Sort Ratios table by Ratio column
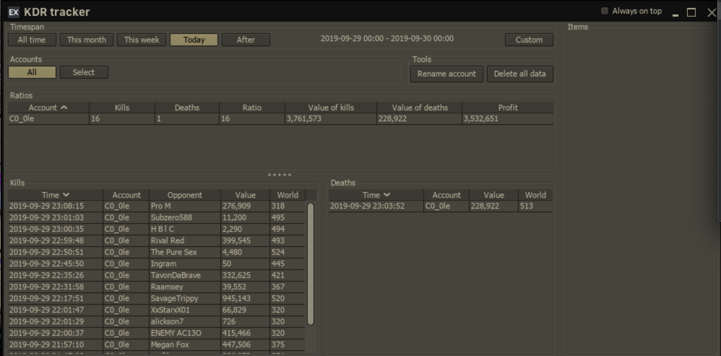 pos(252,108)
